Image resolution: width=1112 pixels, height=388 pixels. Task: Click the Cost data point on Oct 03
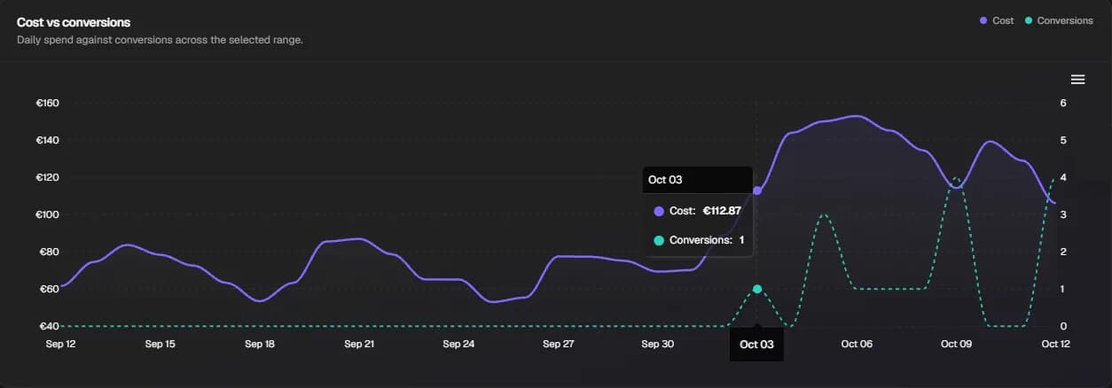[756, 190]
